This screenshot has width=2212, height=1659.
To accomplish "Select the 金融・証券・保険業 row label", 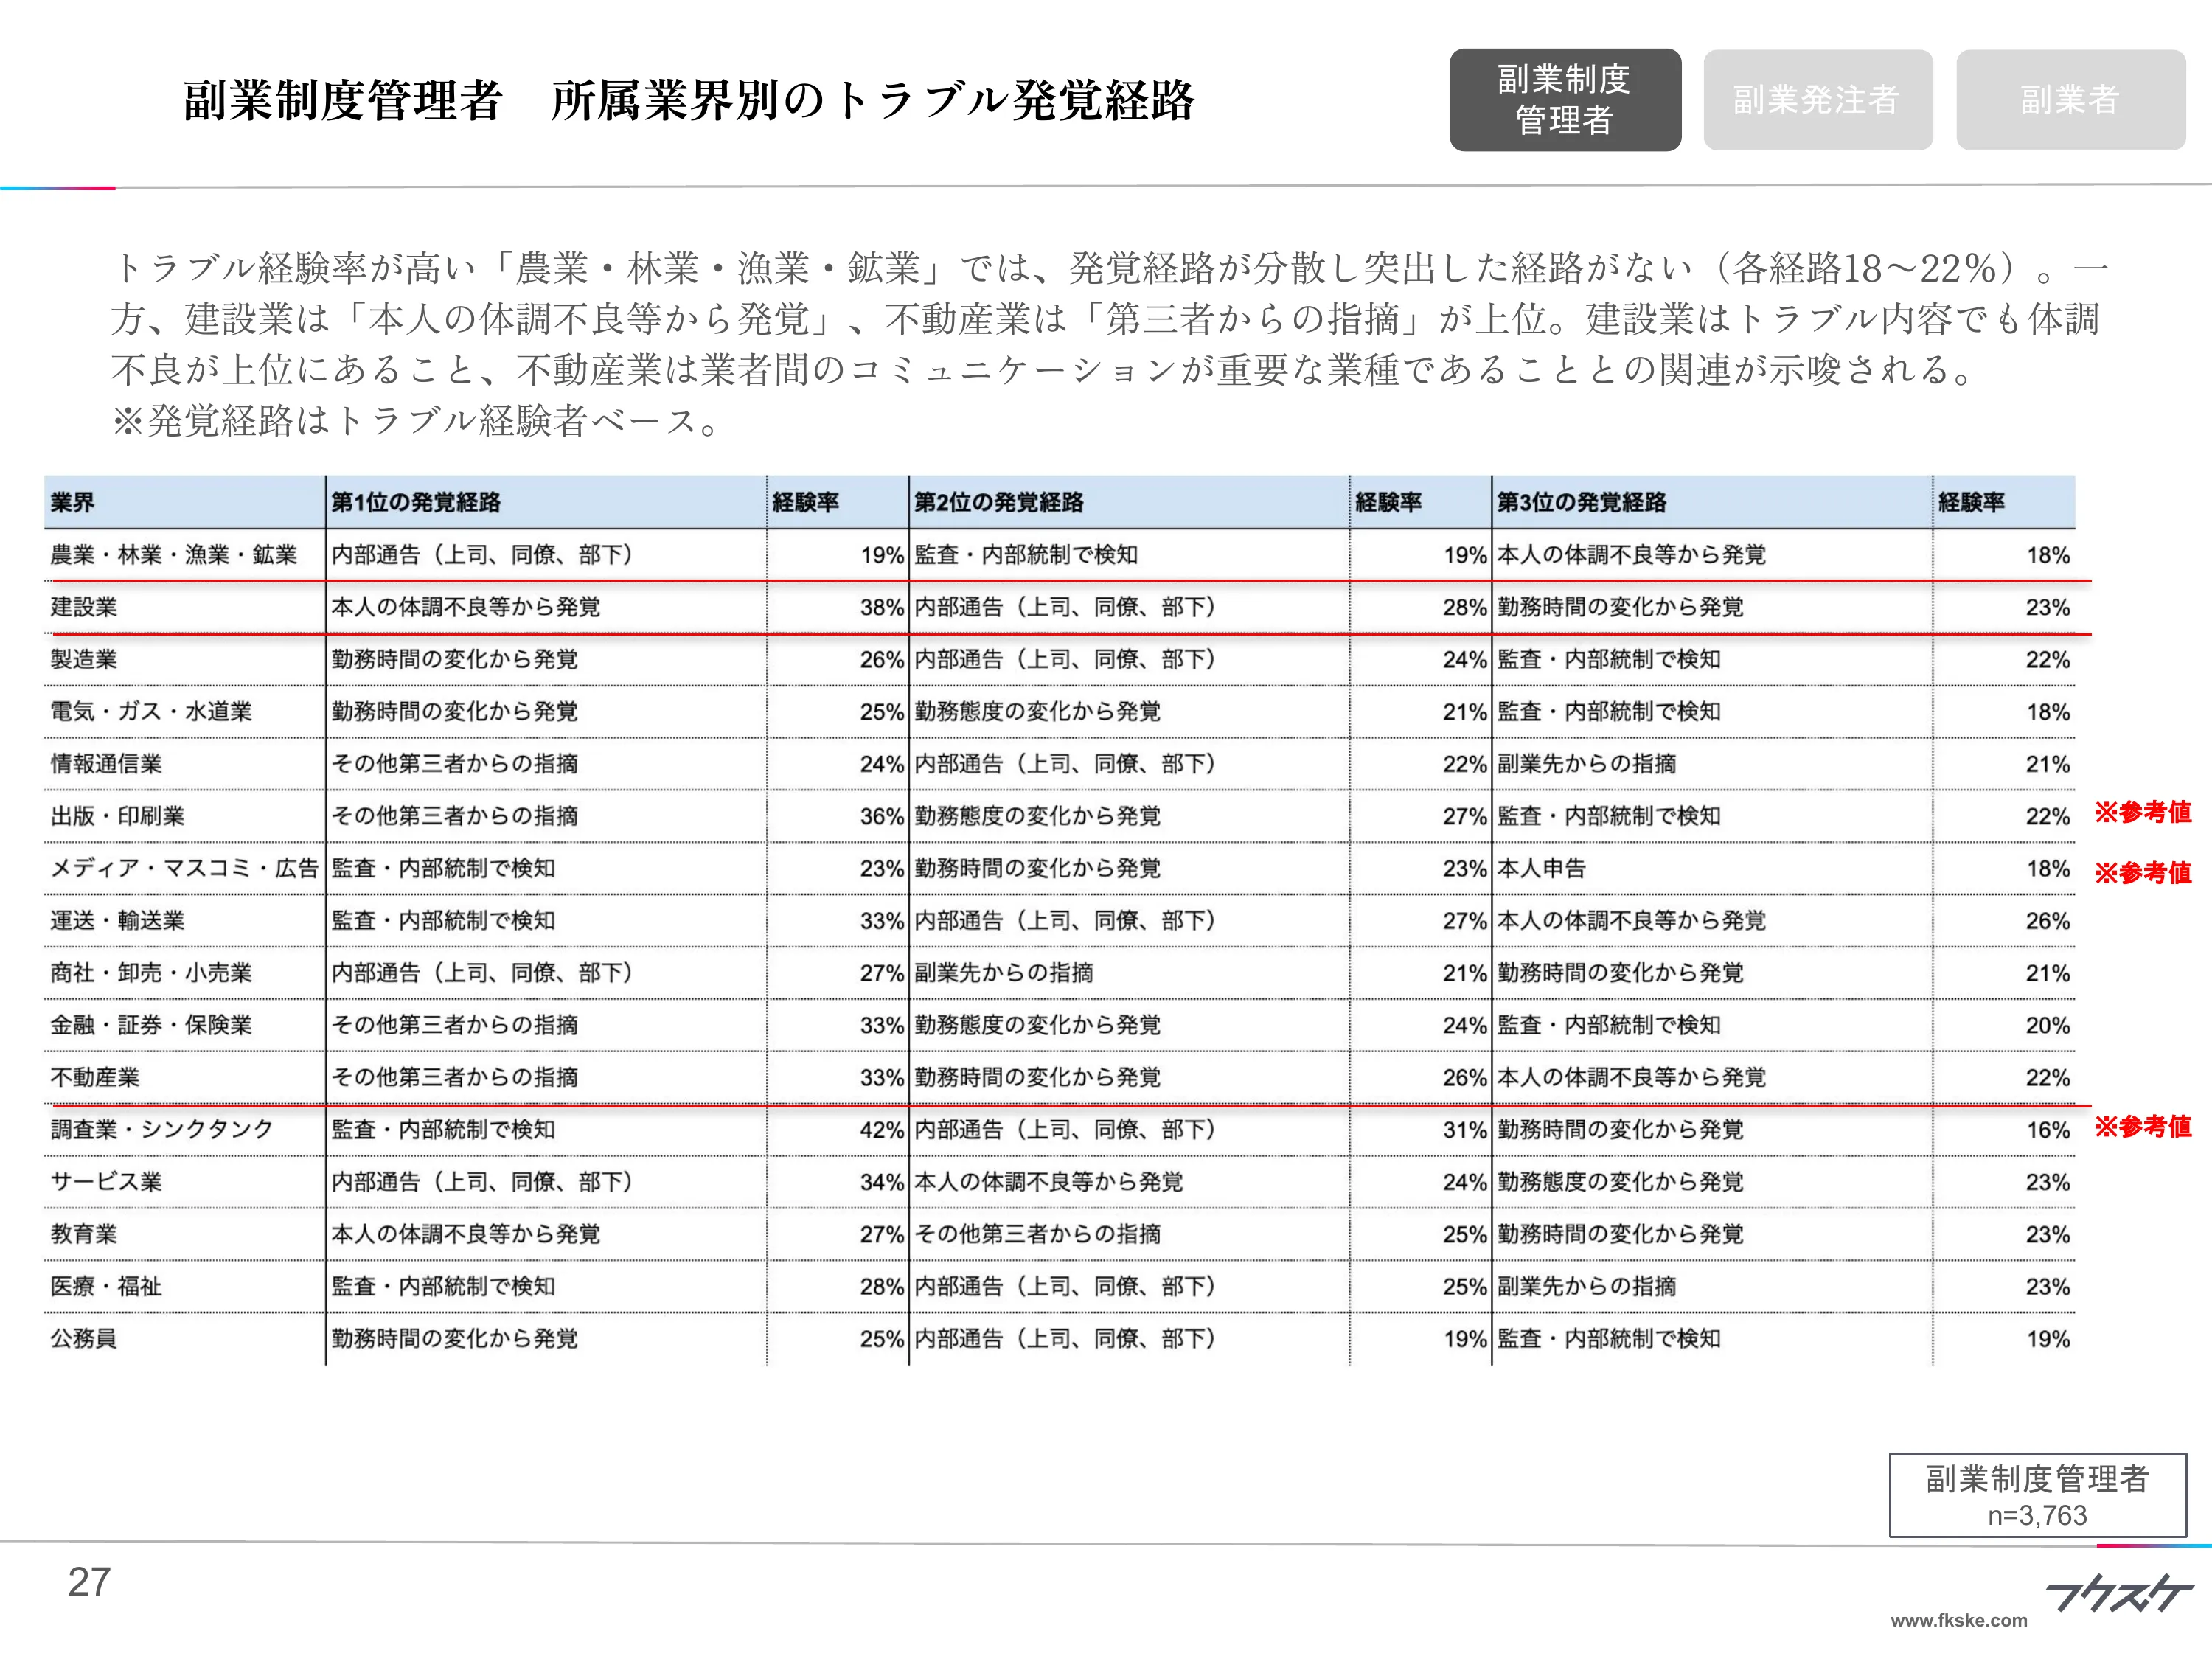I will (151, 1025).
